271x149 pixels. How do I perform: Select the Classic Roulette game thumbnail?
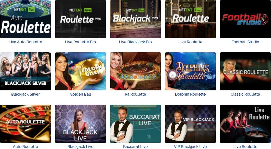pyautogui.click(x=245, y=71)
